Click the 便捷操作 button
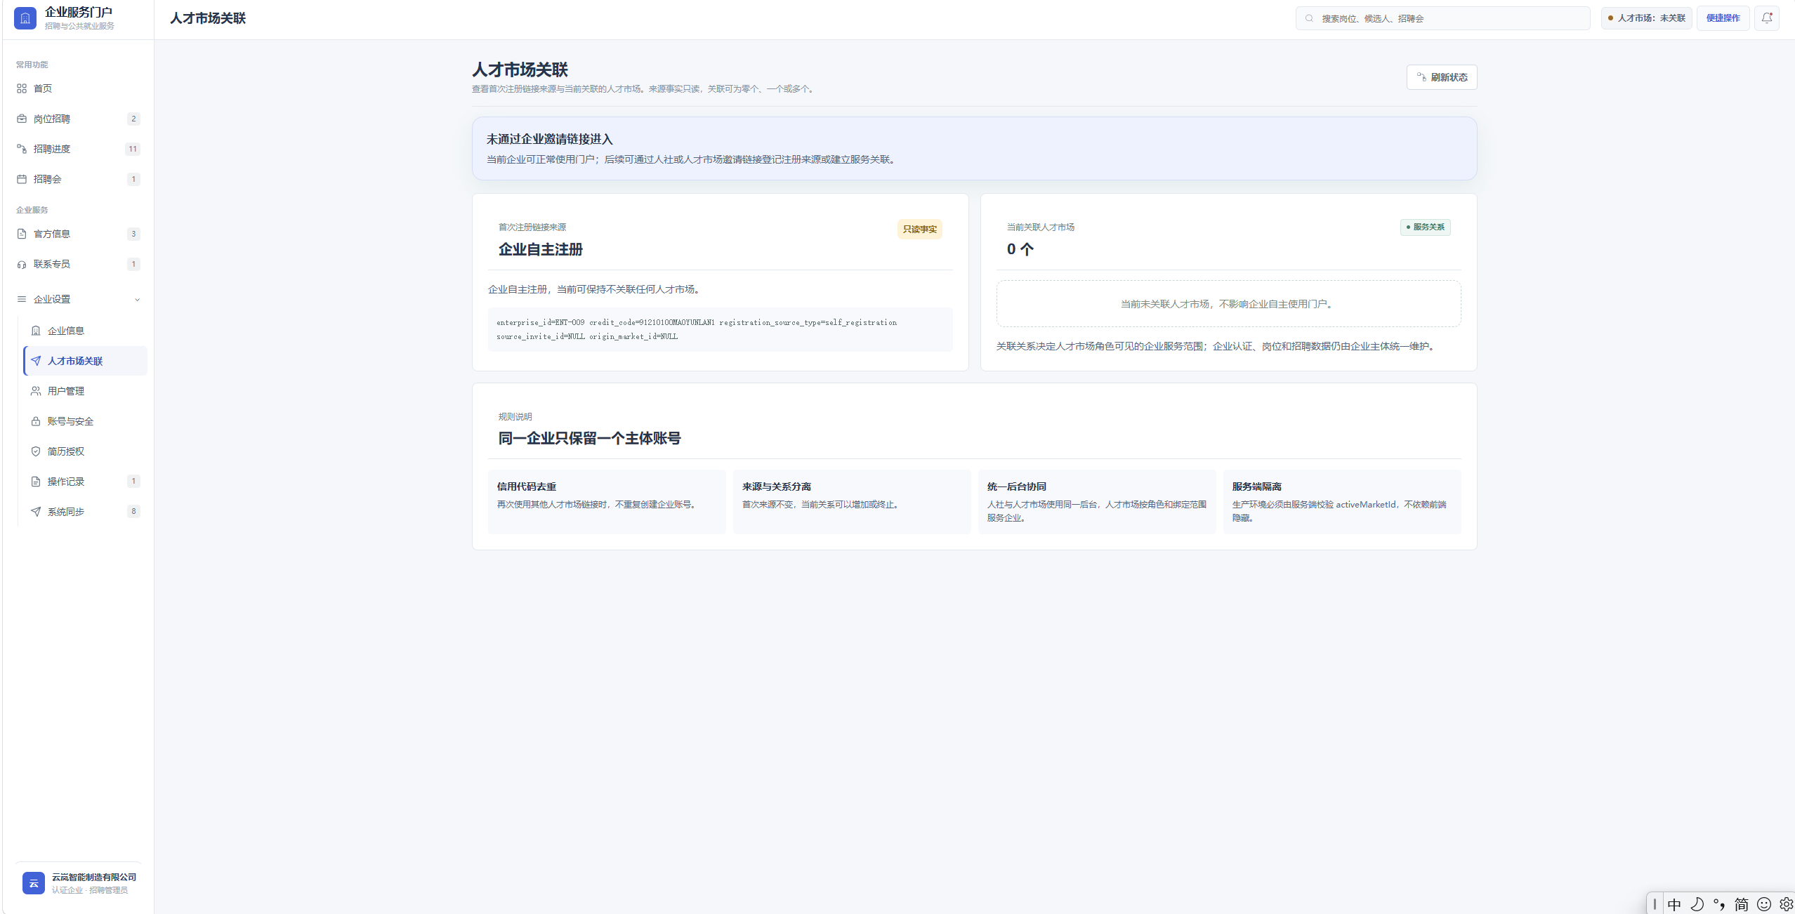 tap(1723, 18)
